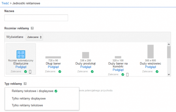Click the Długi baner size label
176x112 pixels.
53,64
